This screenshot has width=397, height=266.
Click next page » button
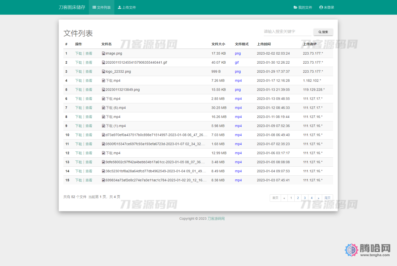(319, 198)
